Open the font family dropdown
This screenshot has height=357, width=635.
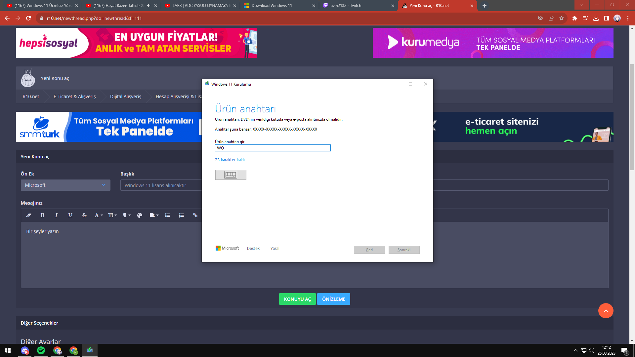tap(99, 215)
